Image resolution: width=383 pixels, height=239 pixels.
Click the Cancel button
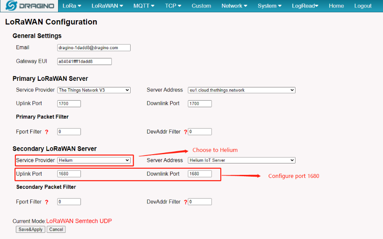click(x=56, y=229)
